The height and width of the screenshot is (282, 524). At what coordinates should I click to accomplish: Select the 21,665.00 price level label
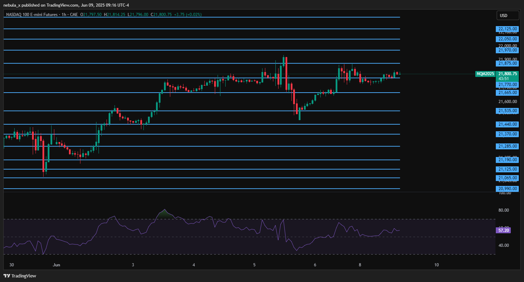pos(507,93)
